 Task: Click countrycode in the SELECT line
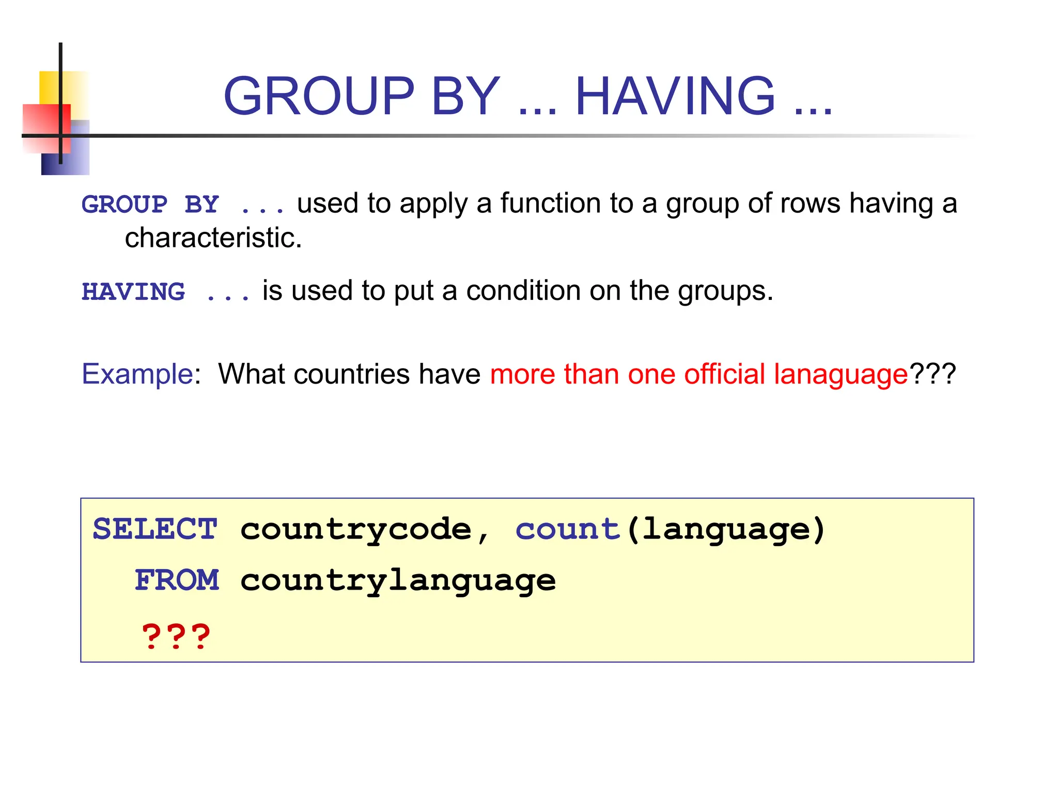[355, 529]
